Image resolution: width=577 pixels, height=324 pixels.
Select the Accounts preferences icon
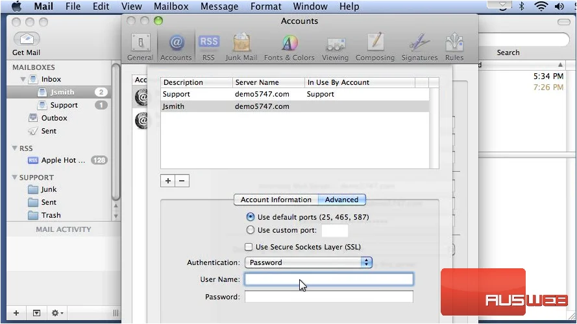tap(176, 47)
